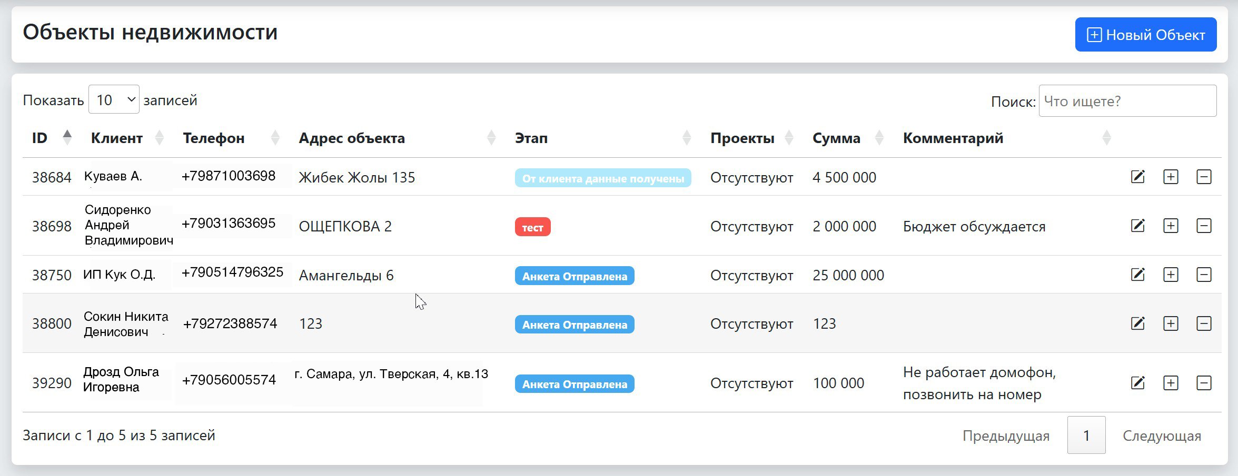Image resolution: width=1238 pixels, height=476 pixels.
Task: Click edit icon for row 38684
Action: click(x=1137, y=177)
